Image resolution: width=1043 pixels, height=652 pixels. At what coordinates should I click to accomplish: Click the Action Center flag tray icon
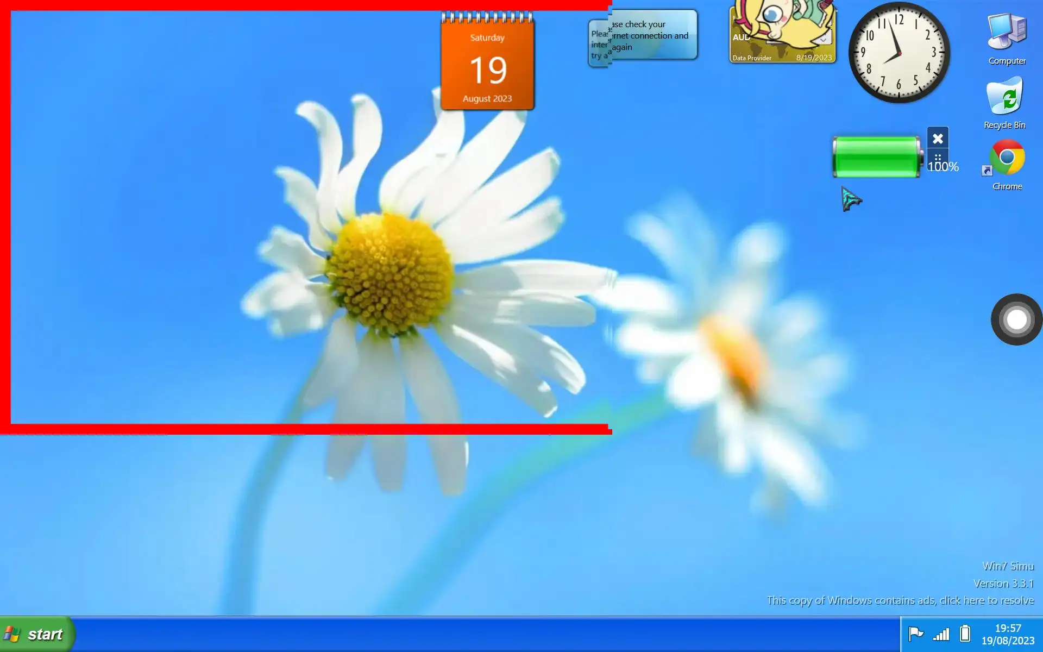(x=916, y=634)
